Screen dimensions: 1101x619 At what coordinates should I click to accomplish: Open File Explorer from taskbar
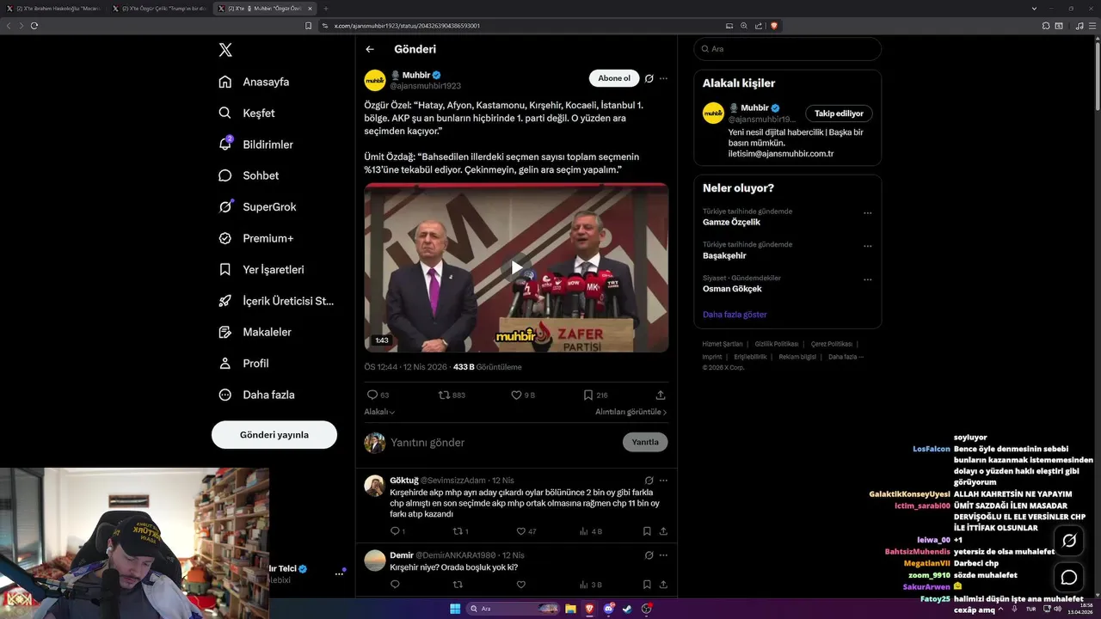pos(570,609)
